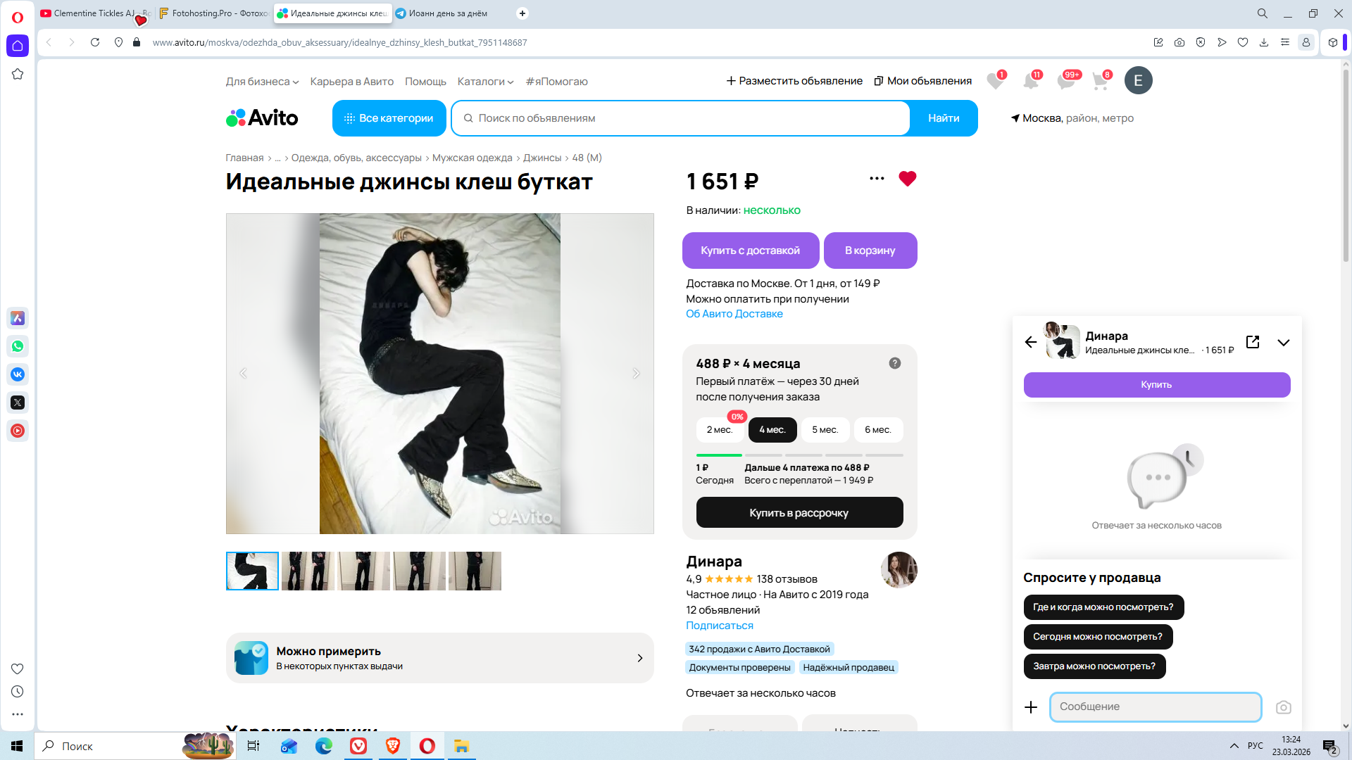Collapse the chat panel with chevron
The width and height of the screenshot is (1352, 760).
pyautogui.click(x=1283, y=343)
